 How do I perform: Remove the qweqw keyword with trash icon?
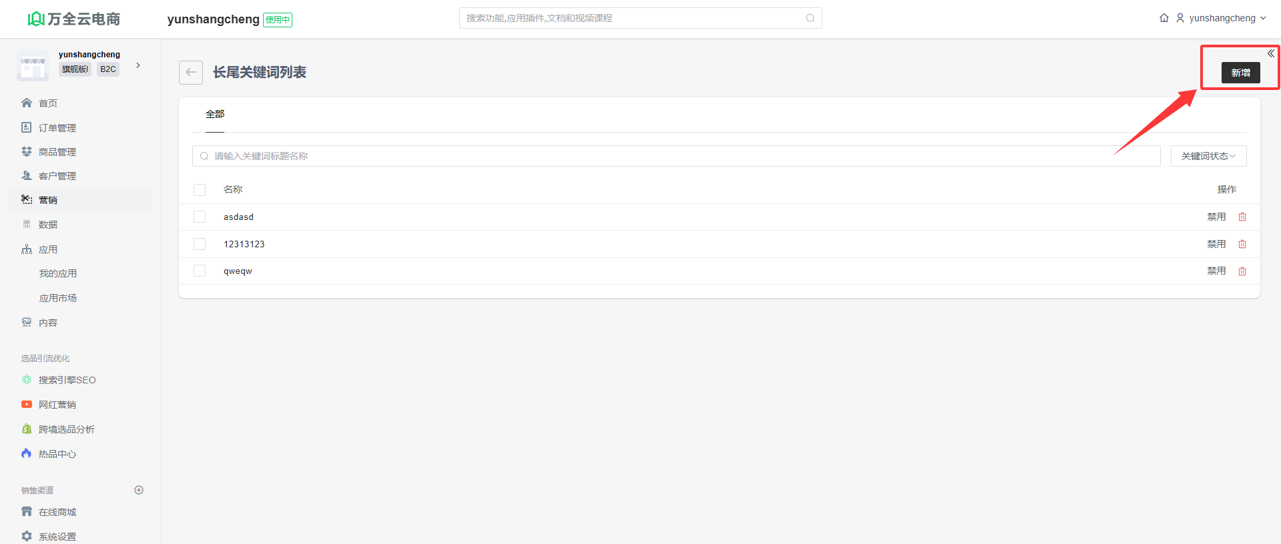pyautogui.click(x=1242, y=271)
